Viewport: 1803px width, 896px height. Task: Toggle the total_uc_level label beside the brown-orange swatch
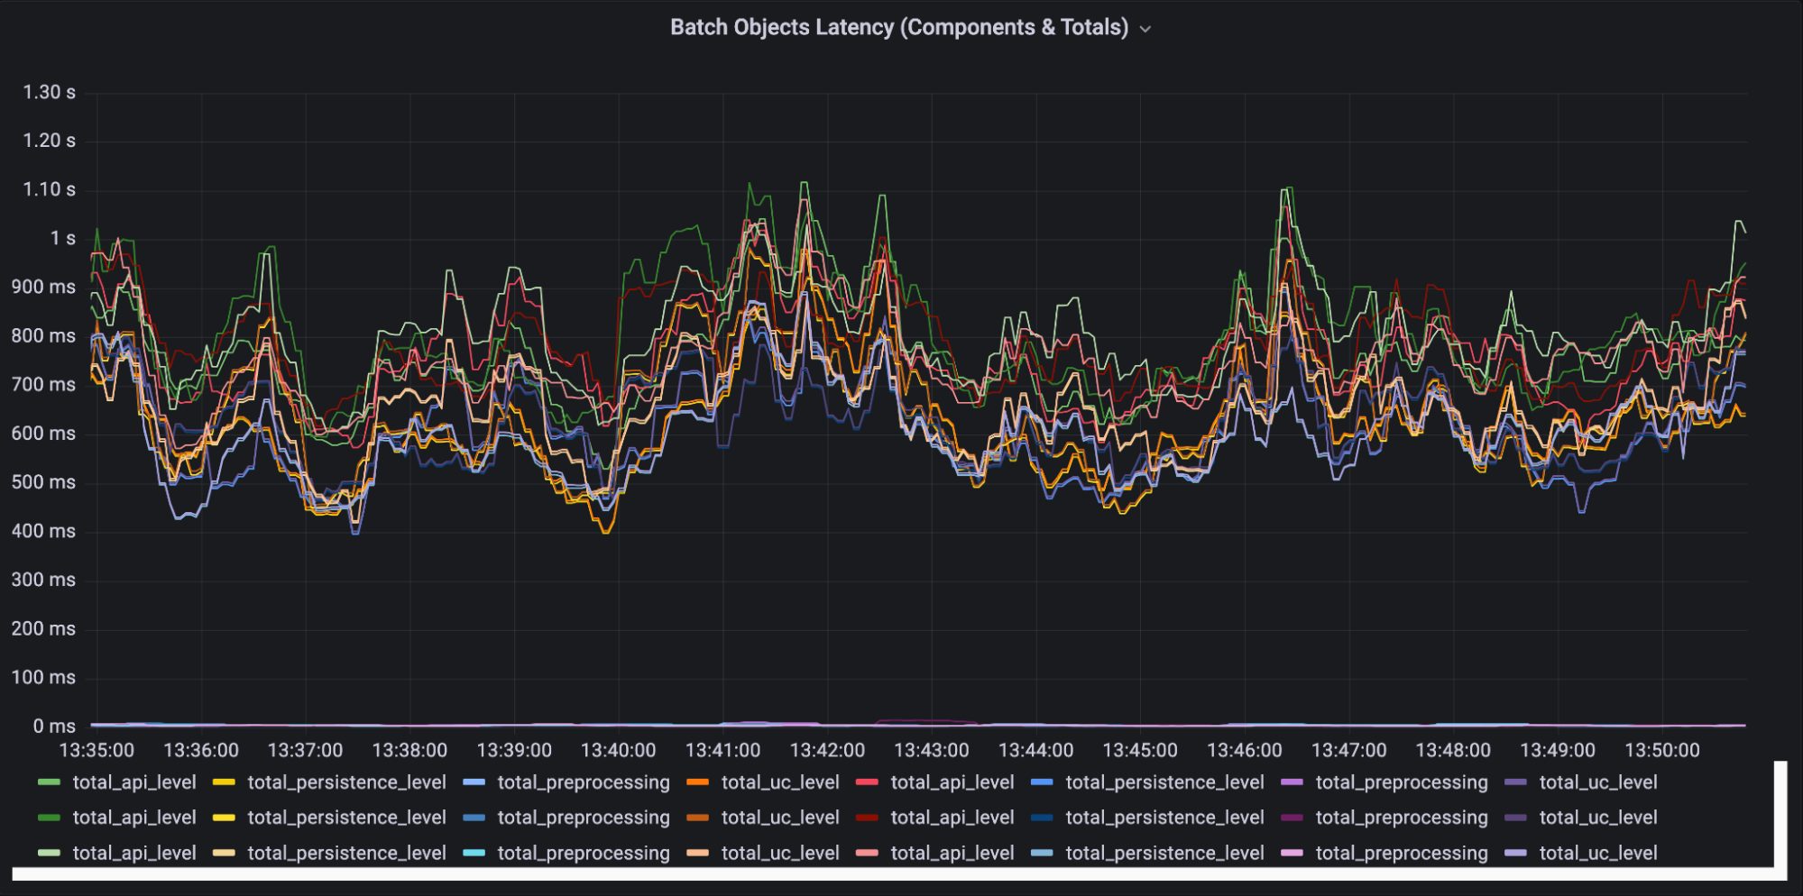pyautogui.click(x=779, y=818)
